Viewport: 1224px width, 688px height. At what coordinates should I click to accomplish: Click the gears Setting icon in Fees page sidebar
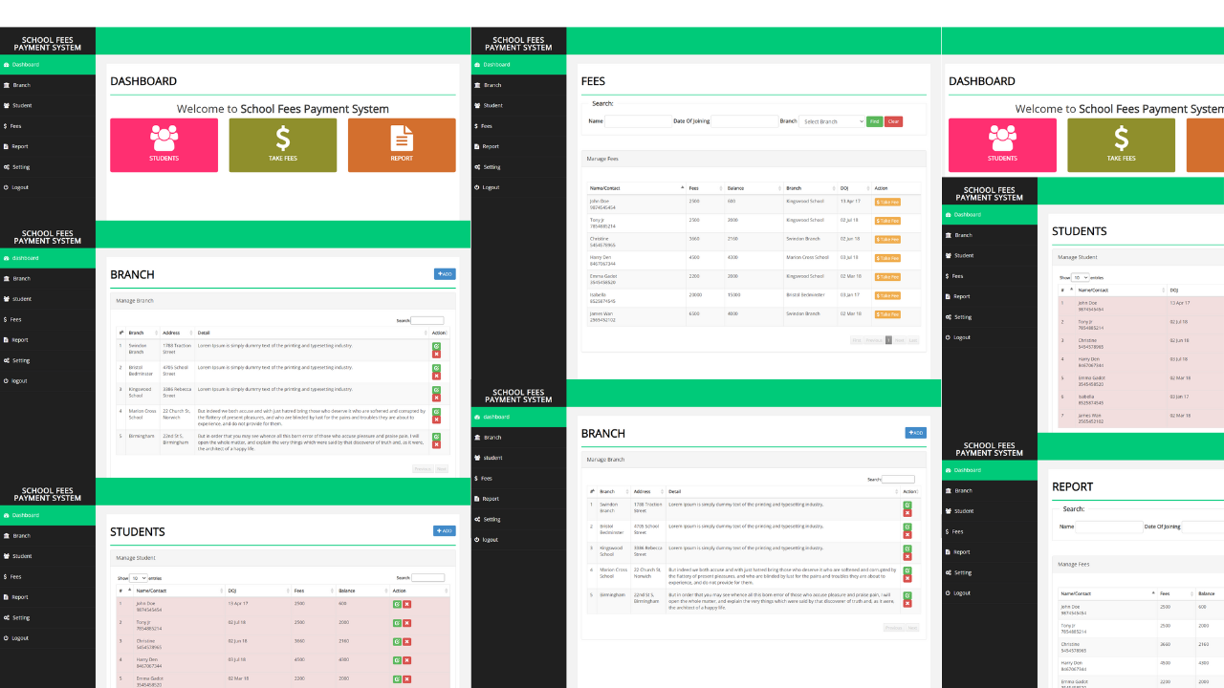[x=477, y=167]
